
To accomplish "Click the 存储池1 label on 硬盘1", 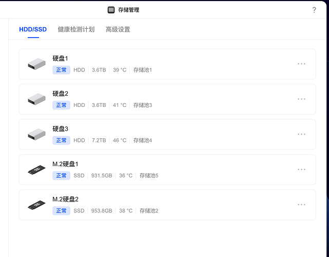I will pyautogui.click(x=143, y=70).
